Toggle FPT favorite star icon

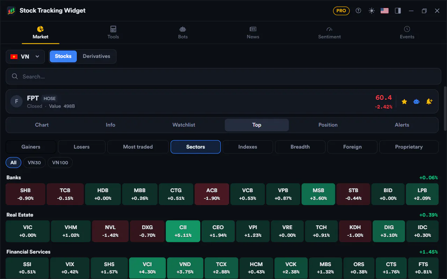(x=404, y=101)
